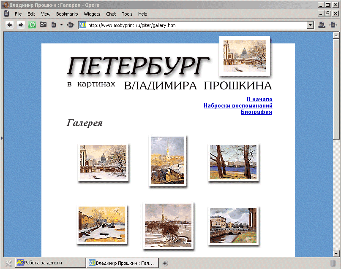Open the canal bridge painting with cloudy sky
341x269 pixels.
click(233, 226)
